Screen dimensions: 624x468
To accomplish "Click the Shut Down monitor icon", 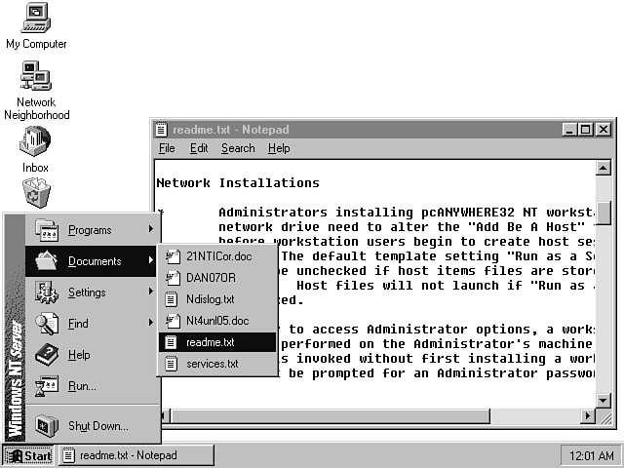I will coord(47,425).
